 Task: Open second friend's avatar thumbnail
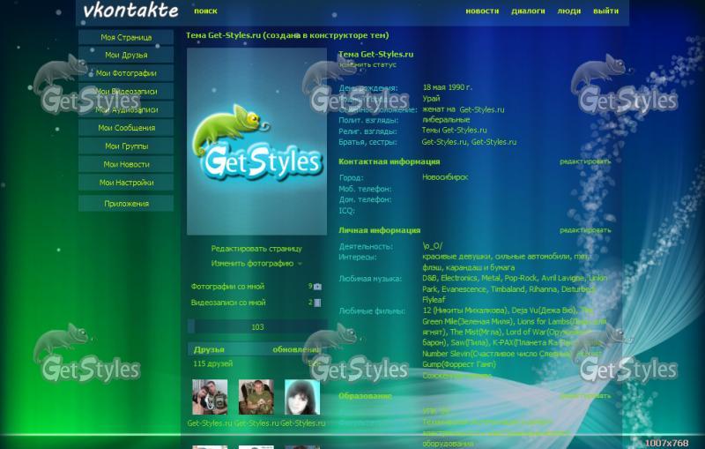point(256,397)
